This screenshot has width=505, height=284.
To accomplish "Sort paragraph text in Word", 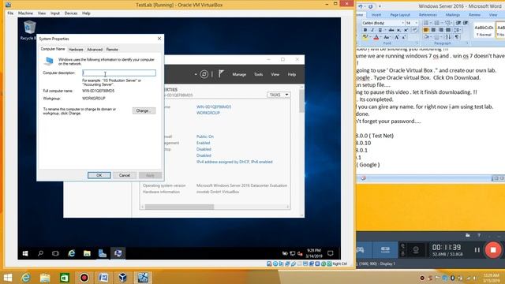I will [448, 37].
